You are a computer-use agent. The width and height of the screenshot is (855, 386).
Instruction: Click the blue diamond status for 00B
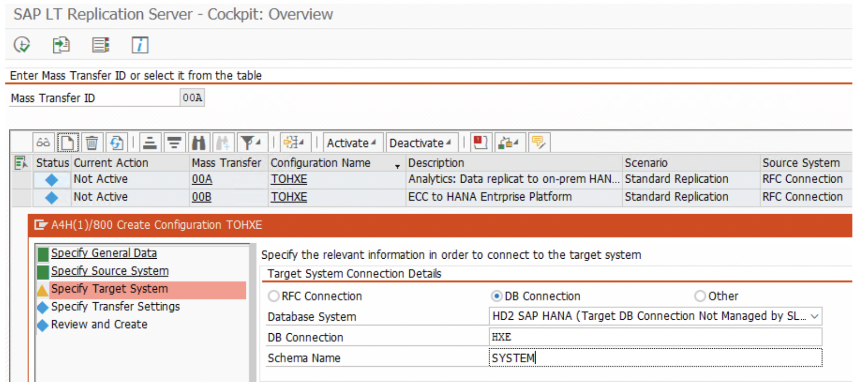[52, 198]
